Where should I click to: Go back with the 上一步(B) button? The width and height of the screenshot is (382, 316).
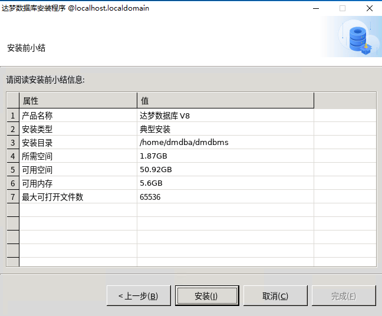[139, 296]
